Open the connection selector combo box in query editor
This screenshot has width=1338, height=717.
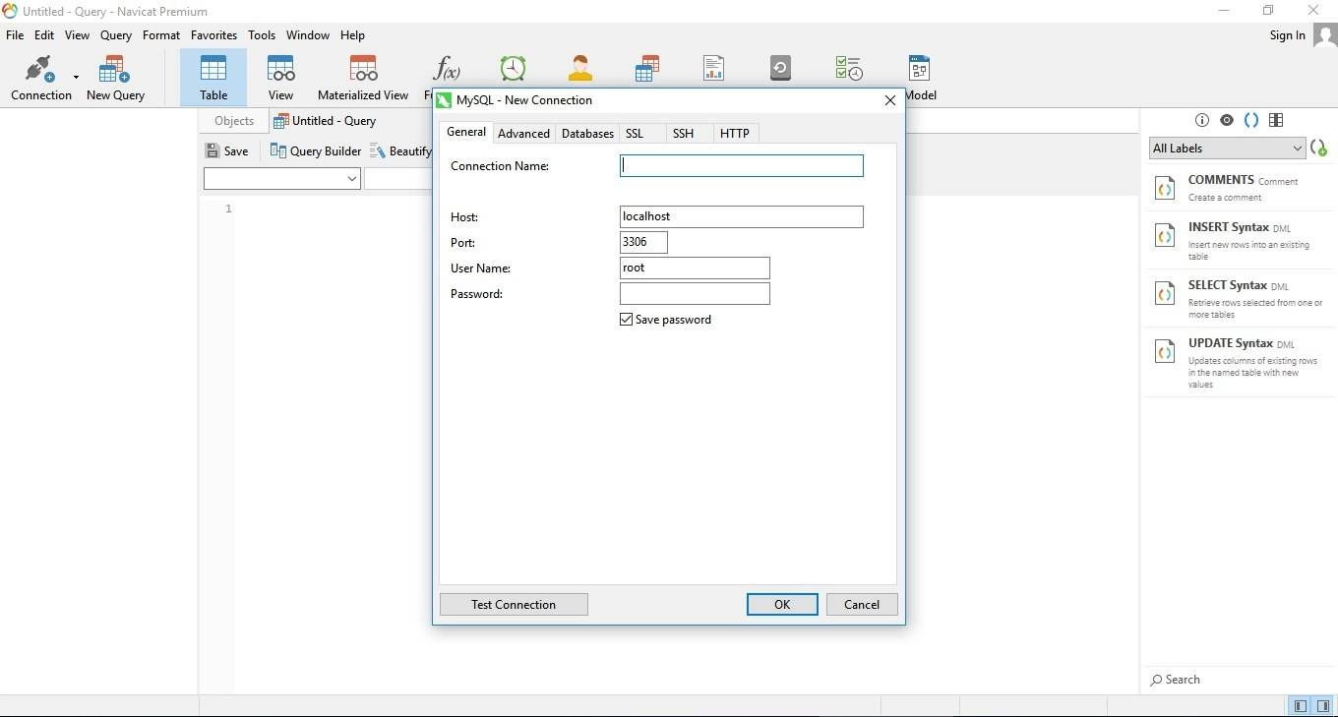[x=281, y=178]
